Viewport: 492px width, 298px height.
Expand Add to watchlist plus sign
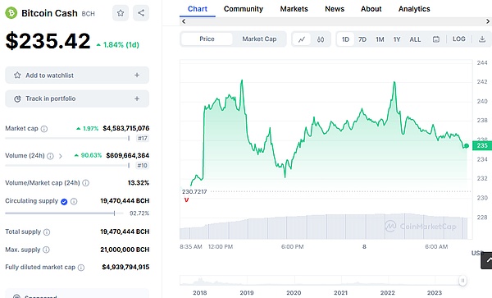(137, 75)
